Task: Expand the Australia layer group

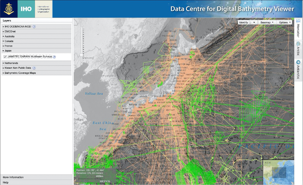Action: pyautogui.click(x=37, y=36)
